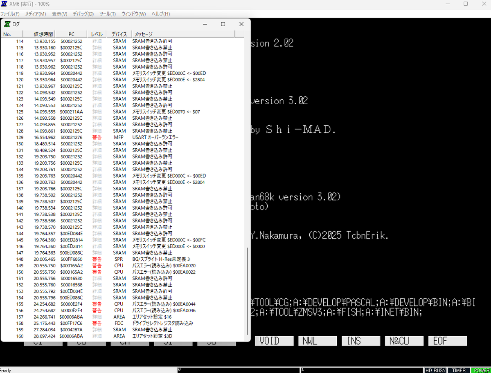Select log row 125 メモリスイッチ変更 $ED0070
The image size is (491, 373).
[x=123, y=112]
